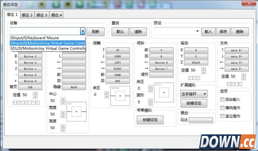Click the 摇动 Y mapping 0
Viewport: 258px width, 151px height.
196,56
